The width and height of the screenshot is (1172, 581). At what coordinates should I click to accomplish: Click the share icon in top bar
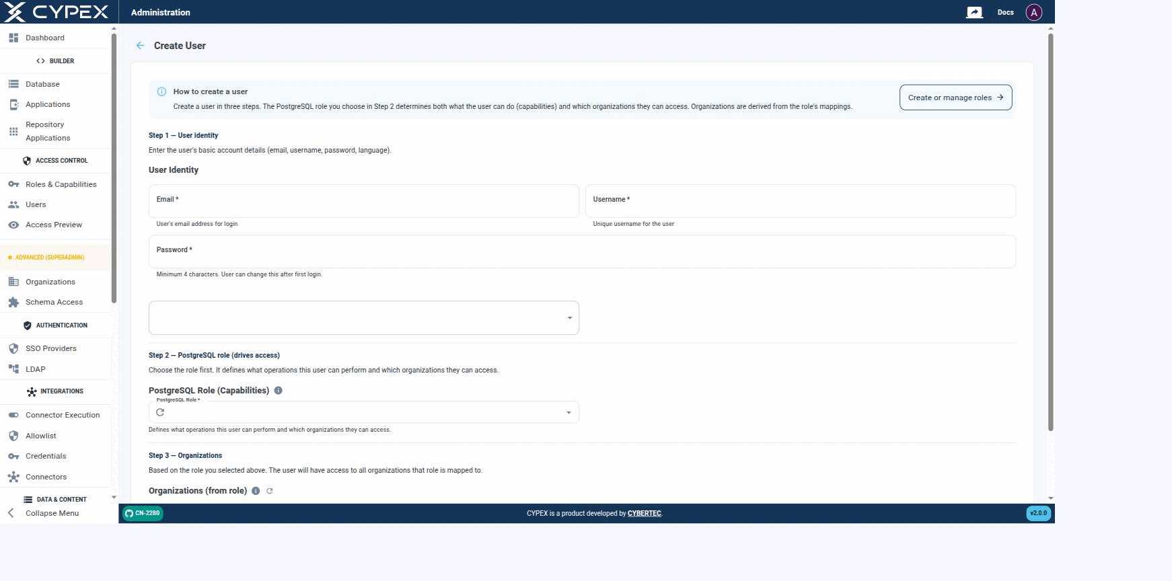[974, 12]
